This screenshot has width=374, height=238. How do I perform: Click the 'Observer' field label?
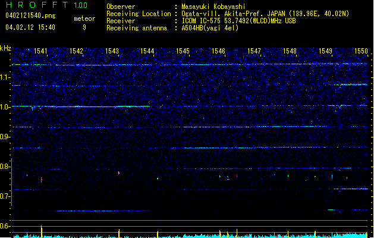click(x=121, y=7)
